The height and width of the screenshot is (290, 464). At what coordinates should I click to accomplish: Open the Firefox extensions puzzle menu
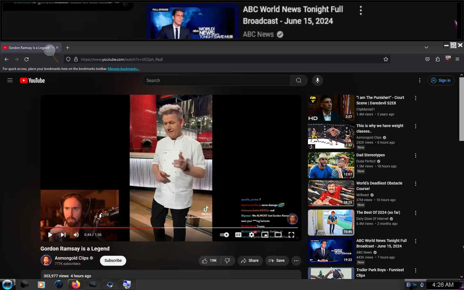tap(437, 59)
